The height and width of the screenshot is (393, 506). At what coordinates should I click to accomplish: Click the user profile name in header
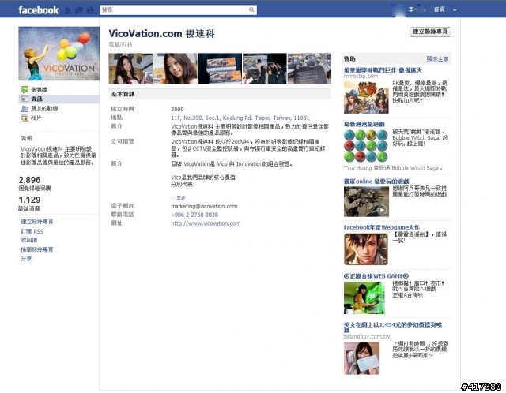tap(417, 9)
